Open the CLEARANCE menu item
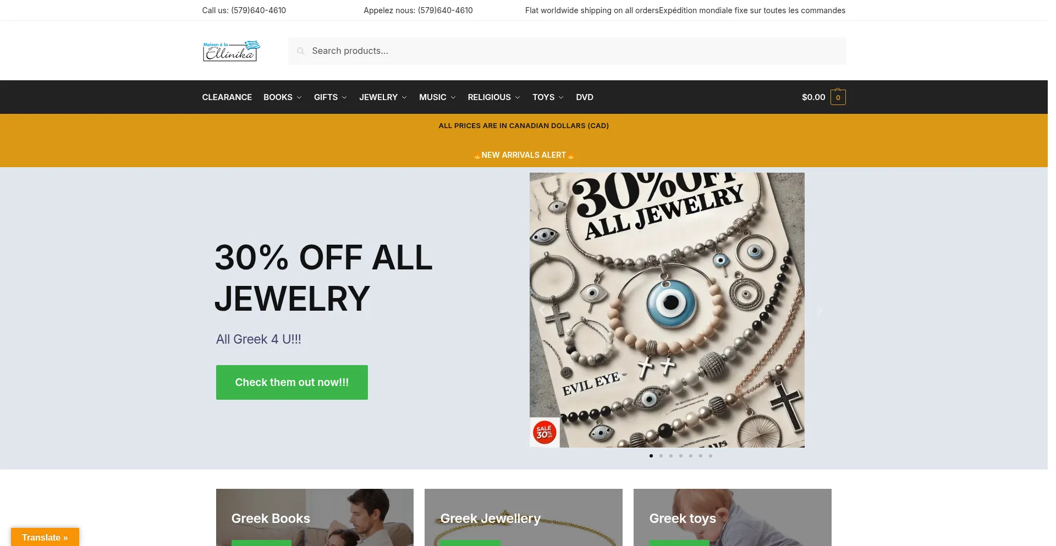The height and width of the screenshot is (546, 1056). (227, 97)
